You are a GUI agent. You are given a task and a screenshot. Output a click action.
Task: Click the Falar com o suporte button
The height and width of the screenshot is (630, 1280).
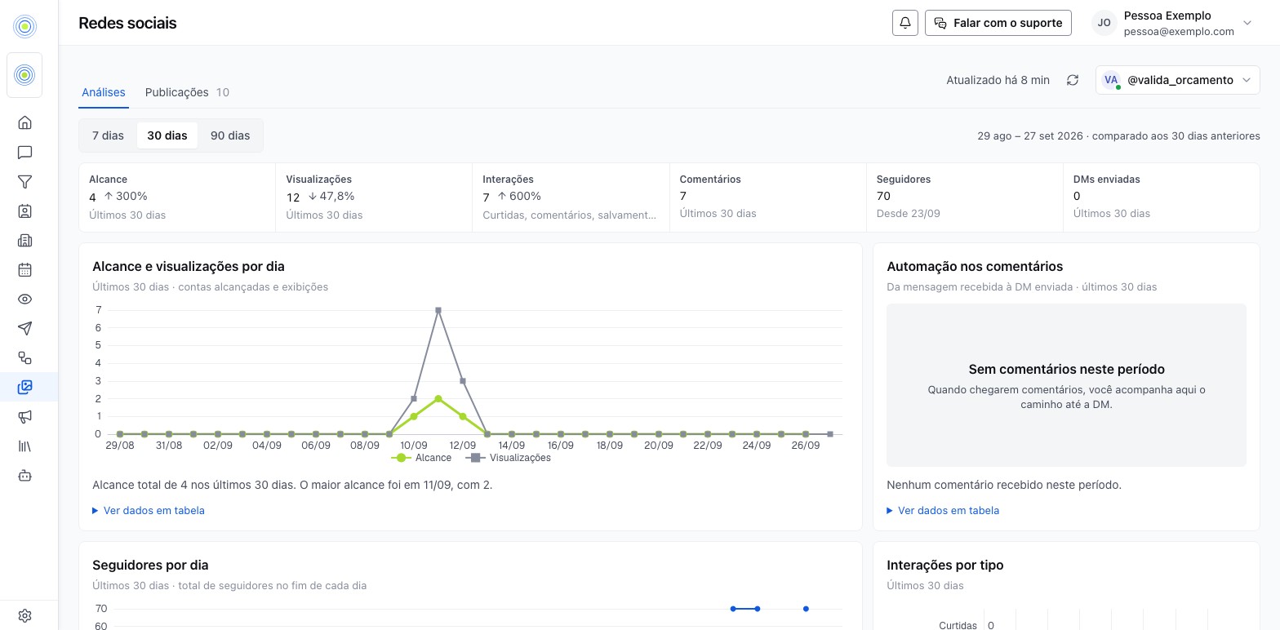[x=998, y=23]
